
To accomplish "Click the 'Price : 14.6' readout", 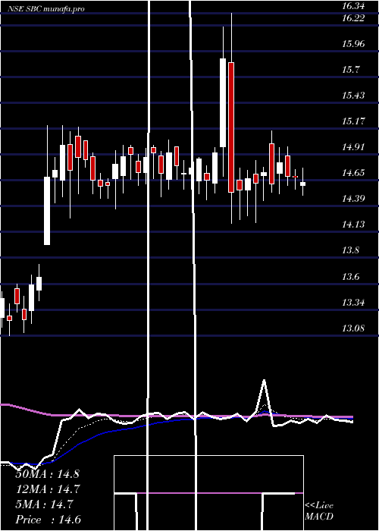I will 48,520.
